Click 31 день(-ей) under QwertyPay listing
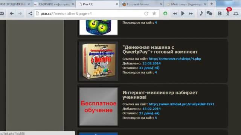 (x=149, y=68)
